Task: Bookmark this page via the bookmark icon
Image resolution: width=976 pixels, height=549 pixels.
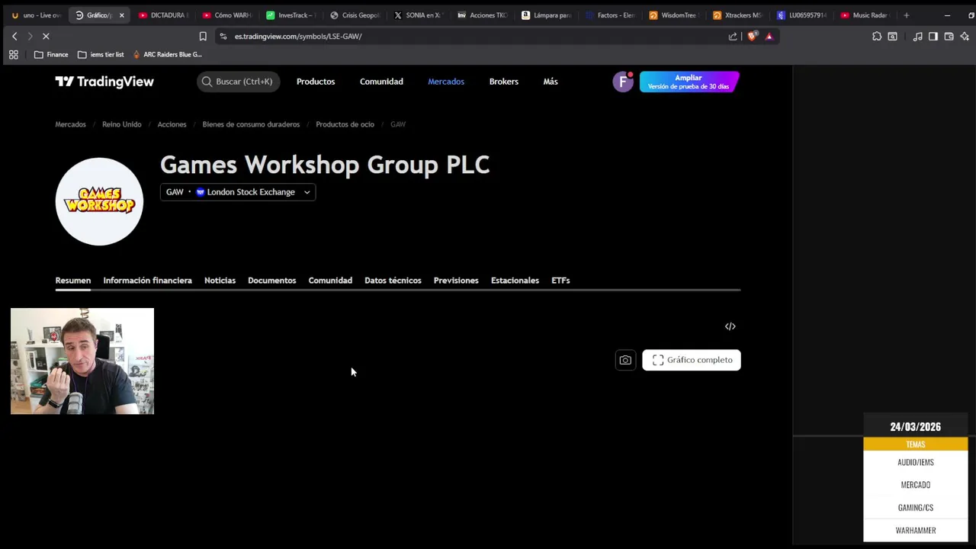Action: click(203, 36)
